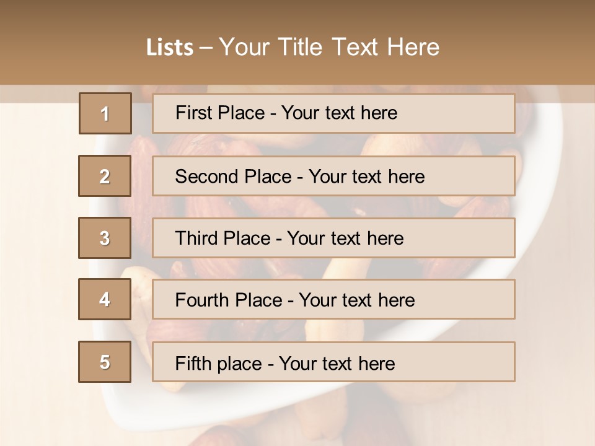This screenshot has width=595, height=446.
Task: Click the word Fifth in the list
Action: (193, 363)
